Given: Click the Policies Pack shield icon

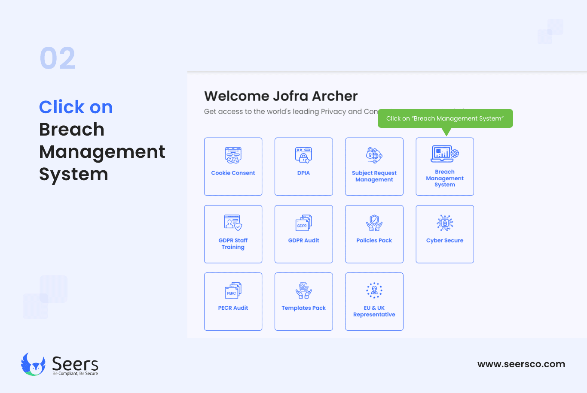Looking at the screenshot, I should tap(374, 223).
